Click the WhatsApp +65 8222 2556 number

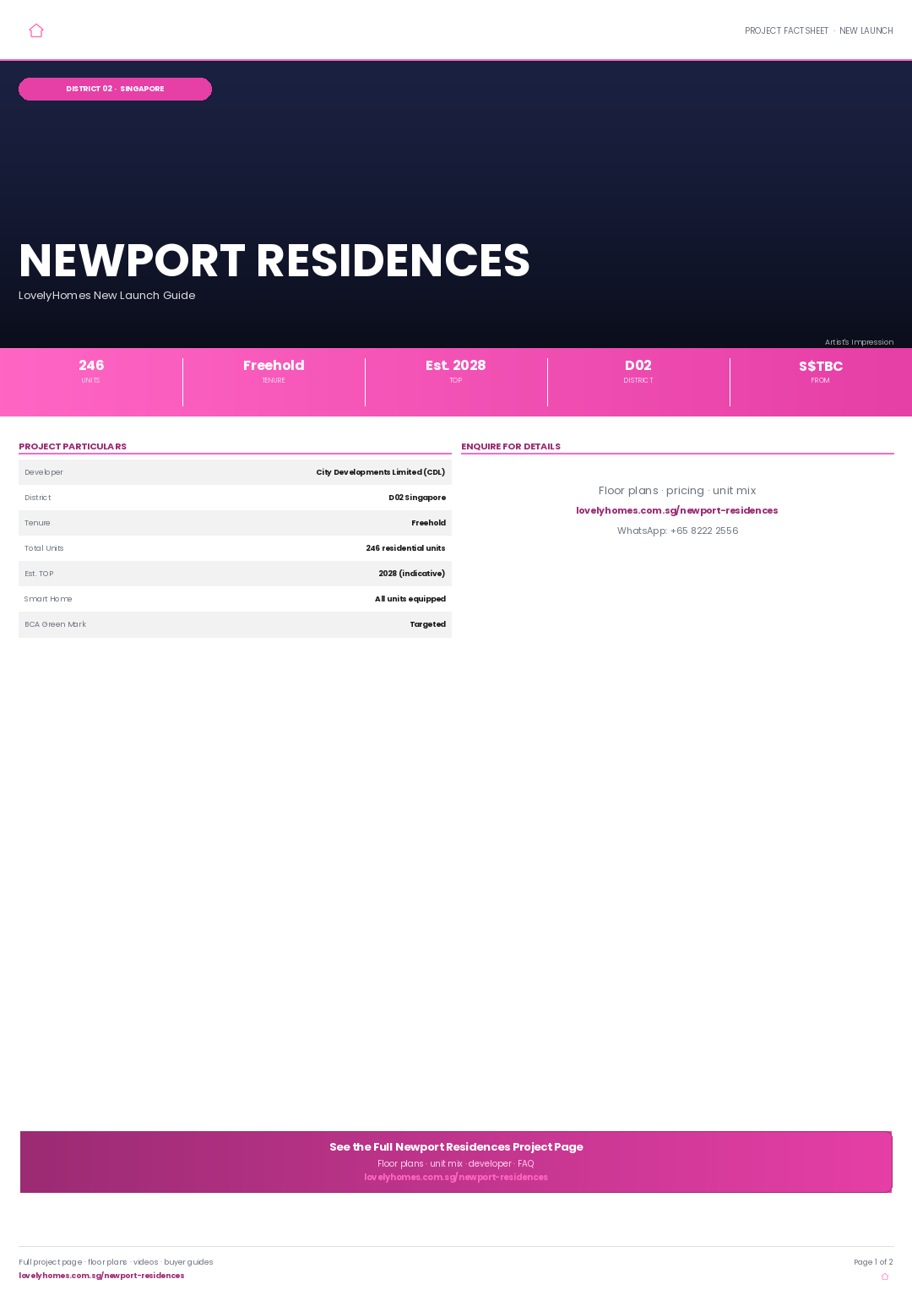[677, 531]
